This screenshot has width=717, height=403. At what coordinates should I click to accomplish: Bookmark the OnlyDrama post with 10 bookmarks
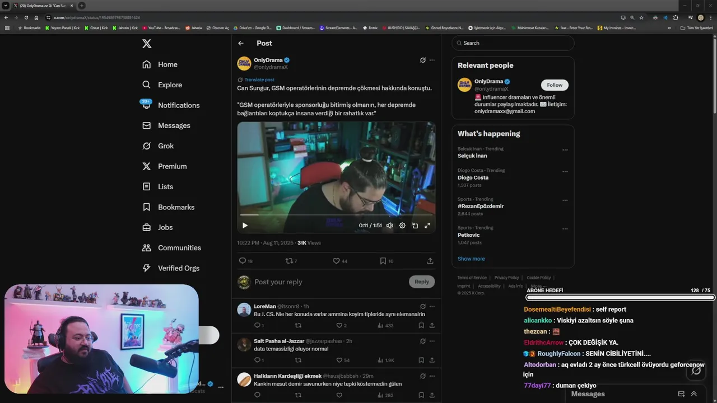pyautogui.click(x=387, y=261)
